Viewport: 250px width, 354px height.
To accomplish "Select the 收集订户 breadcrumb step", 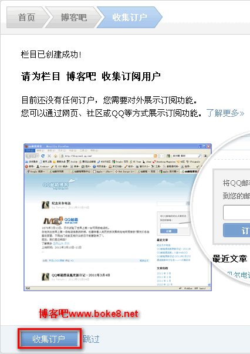I will pyautogui.click(x=130, y=18).
